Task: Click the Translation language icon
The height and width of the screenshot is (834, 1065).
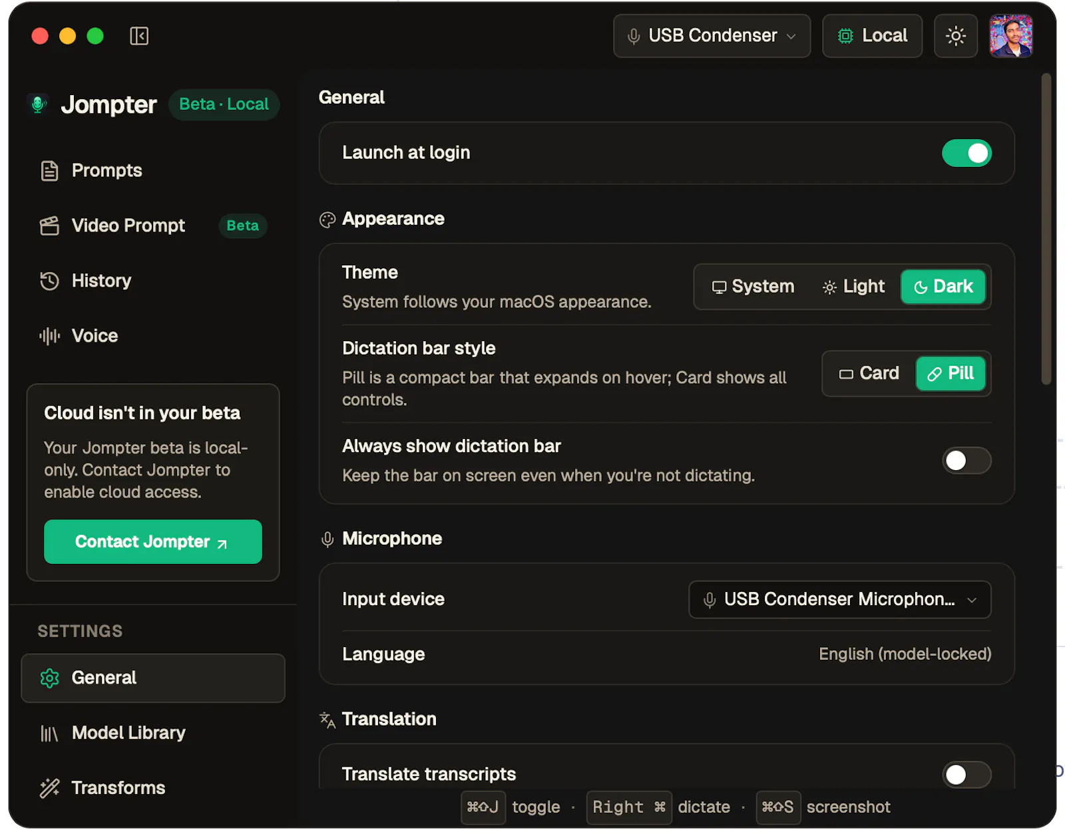Action: (327, 720)
